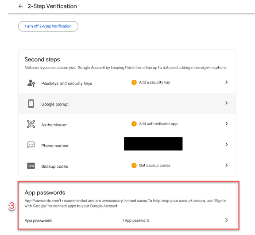Image resolution: width=255 pixels, height=235 pixels.
Task: Click the passkeys person-with-key icon
Action: click(x=31, y=83)
